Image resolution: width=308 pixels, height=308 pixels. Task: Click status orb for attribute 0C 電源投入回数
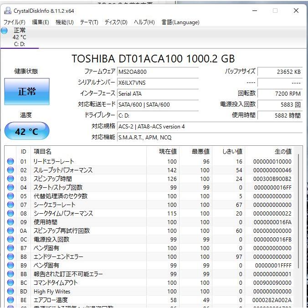[x=10, y=239]
